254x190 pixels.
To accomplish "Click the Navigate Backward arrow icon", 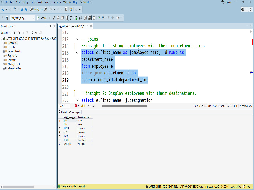I will [3, 9].
